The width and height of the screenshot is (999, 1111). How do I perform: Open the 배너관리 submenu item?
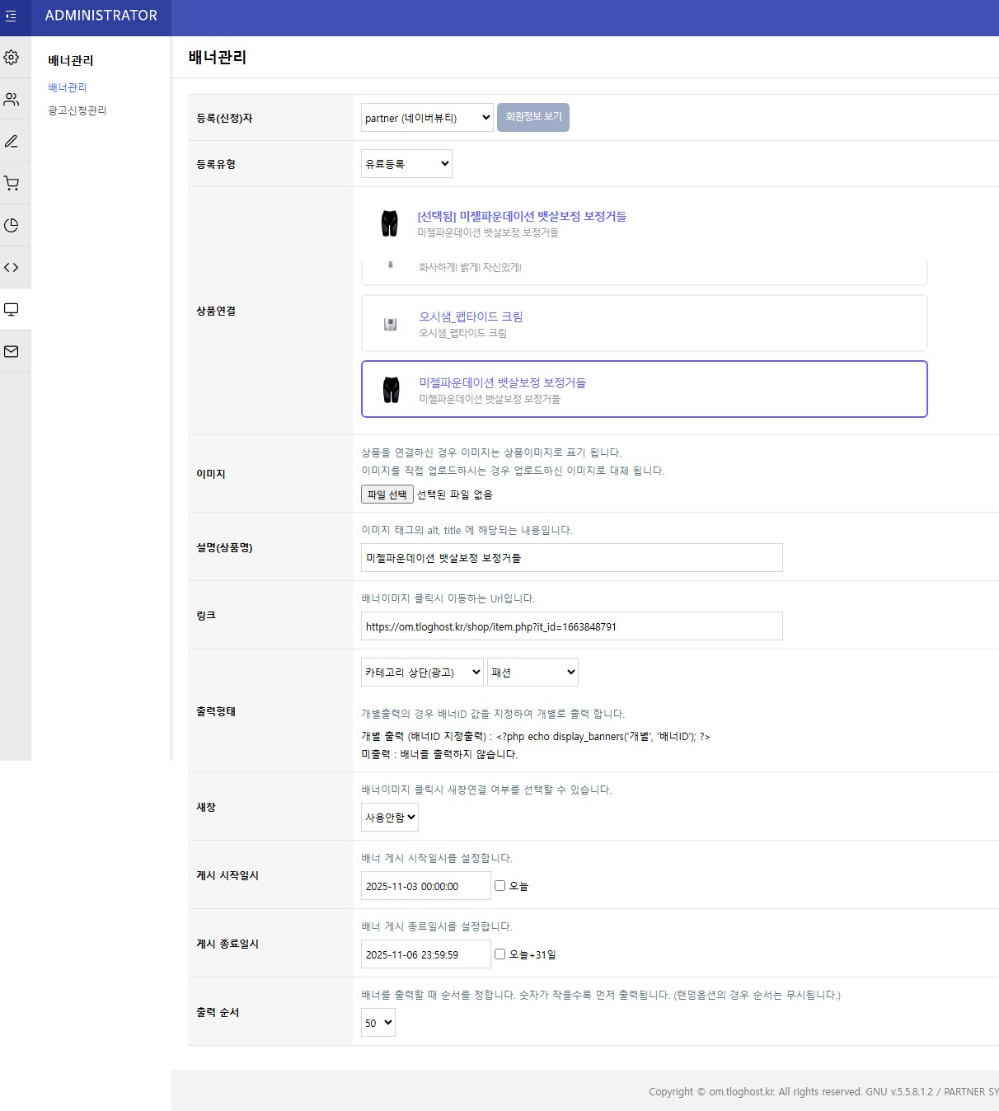click(67, 87)
